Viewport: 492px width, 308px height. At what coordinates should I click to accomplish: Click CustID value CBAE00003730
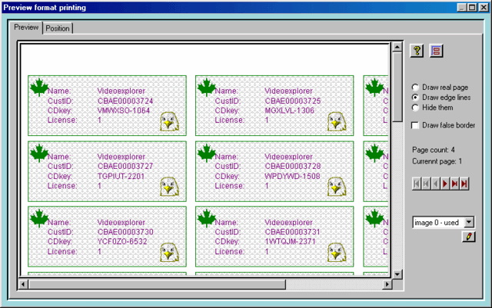pos(125,232)
